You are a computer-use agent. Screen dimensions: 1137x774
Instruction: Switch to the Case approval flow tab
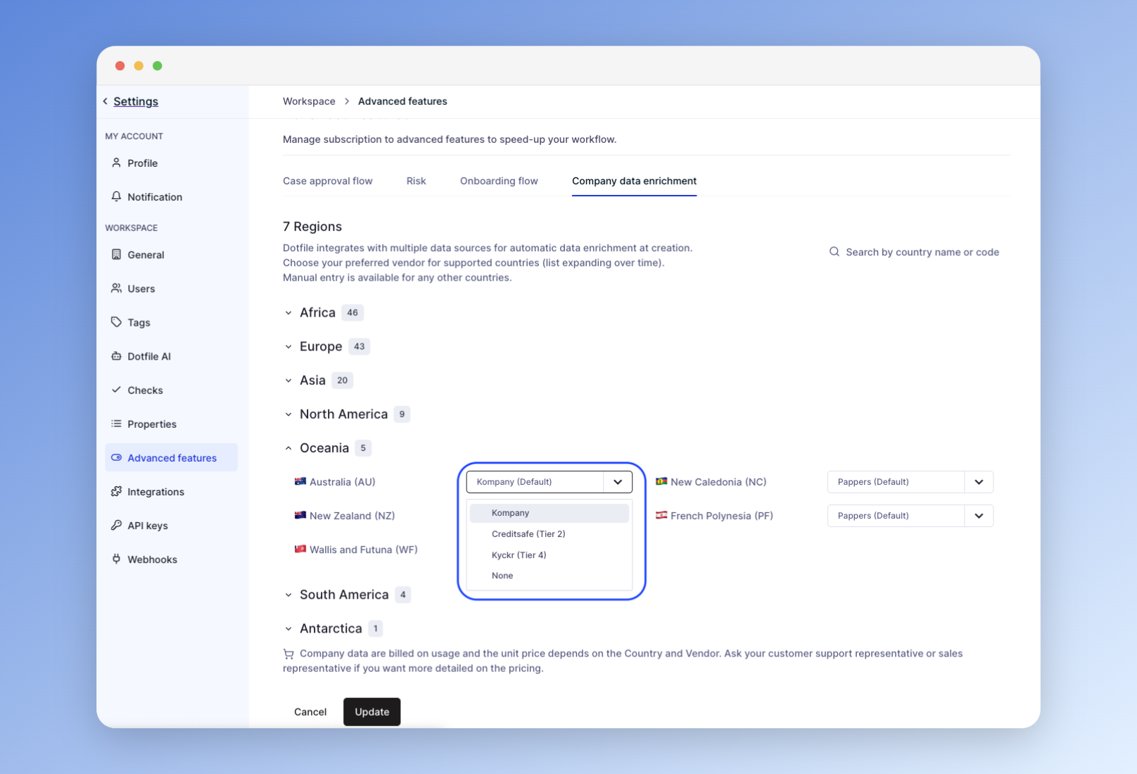click(328, 181)
